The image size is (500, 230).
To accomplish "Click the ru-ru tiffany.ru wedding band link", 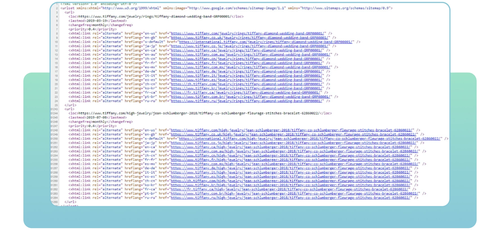I will [x=247, y=101].
